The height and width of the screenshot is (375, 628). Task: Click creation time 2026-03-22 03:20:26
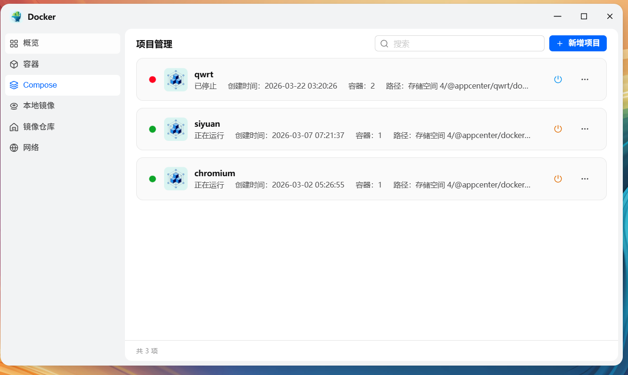pos(282,86)
